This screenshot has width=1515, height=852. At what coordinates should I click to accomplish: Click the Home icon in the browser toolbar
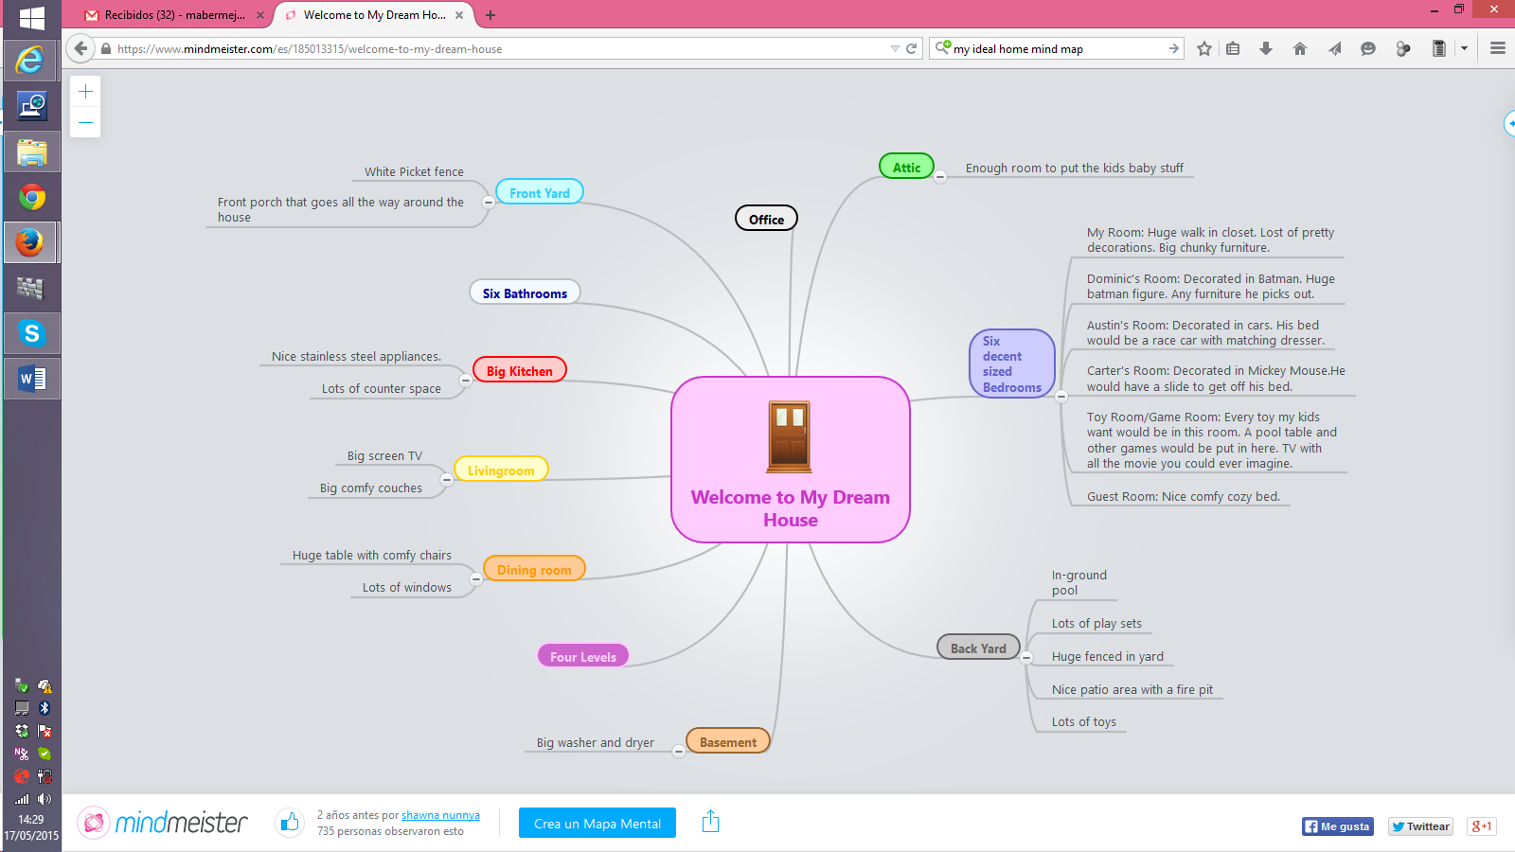(x=1299, y=48)
